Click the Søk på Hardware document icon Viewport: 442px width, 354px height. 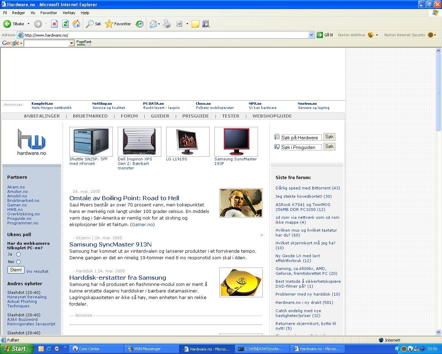(x=277, y=137)
